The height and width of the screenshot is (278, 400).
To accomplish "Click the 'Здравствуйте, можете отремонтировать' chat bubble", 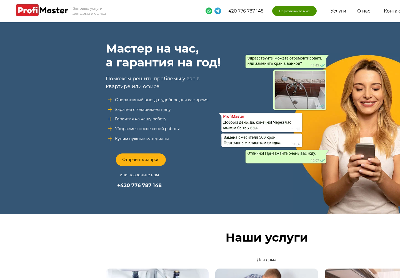I will point(286,61).
